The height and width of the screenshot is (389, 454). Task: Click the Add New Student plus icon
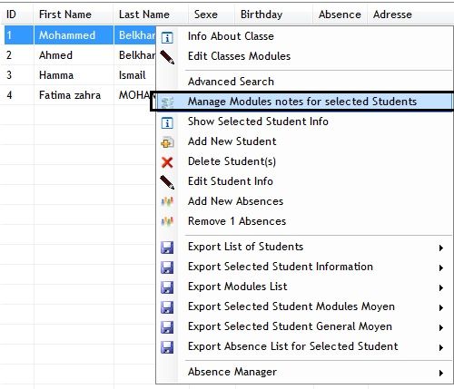coord(167,142)
